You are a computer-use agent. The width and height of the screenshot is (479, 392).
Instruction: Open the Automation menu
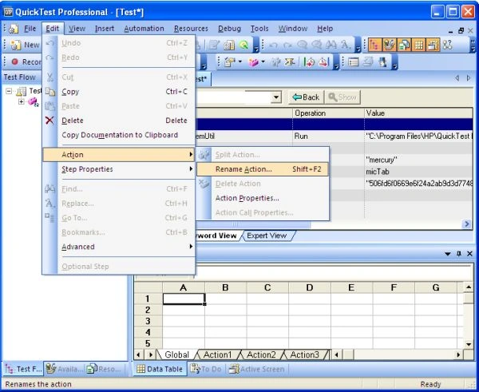[144, 29]
